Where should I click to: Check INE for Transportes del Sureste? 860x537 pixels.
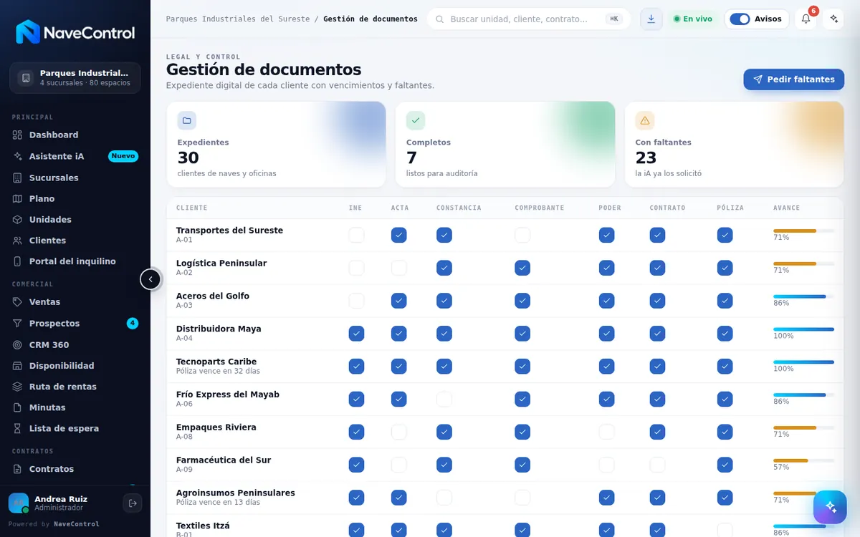356,235
